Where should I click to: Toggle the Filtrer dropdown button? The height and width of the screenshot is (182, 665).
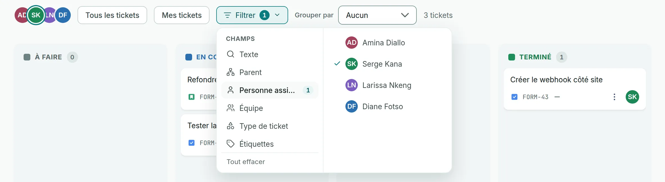pyautogui.click(x=252, y=15)
